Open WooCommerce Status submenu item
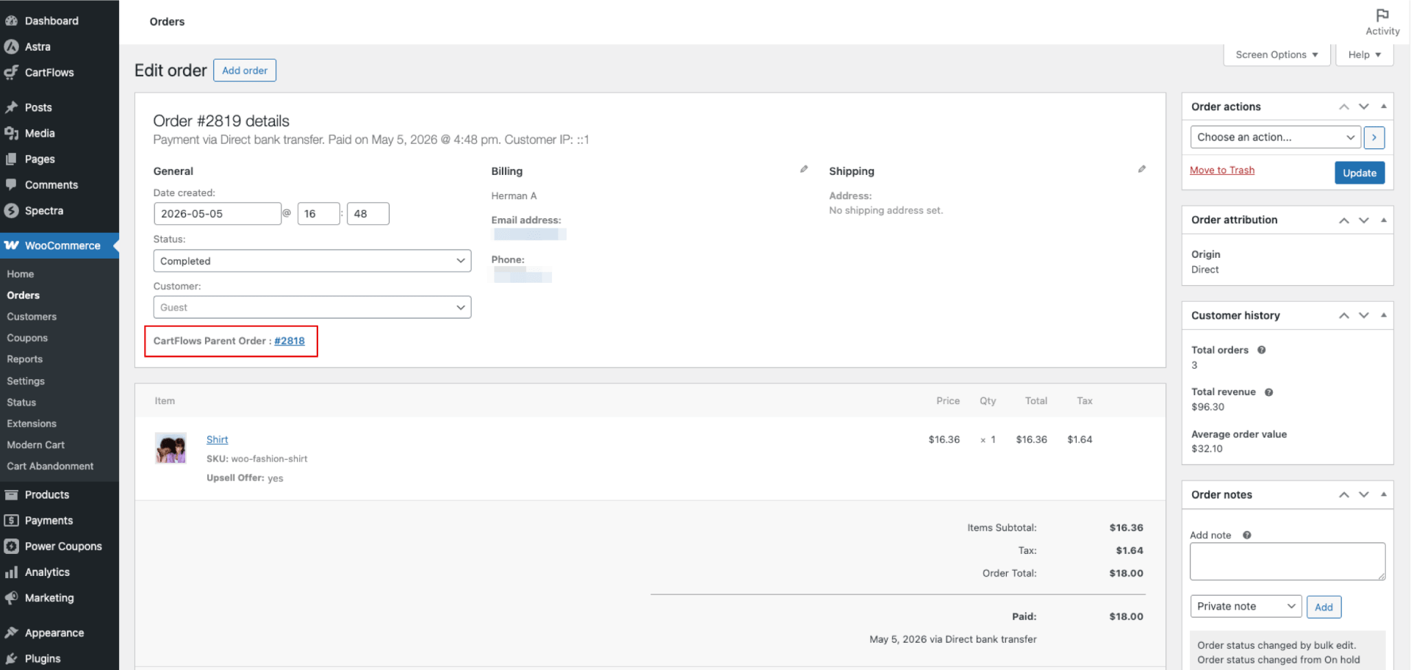 (21, 403)
